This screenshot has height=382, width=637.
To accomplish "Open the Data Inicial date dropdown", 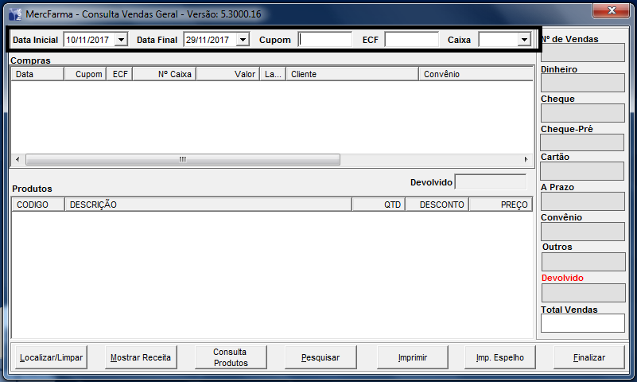I will [121, 40].
